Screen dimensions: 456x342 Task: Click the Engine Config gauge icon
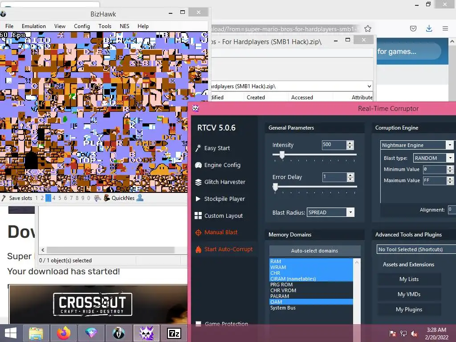click(198, 165)
